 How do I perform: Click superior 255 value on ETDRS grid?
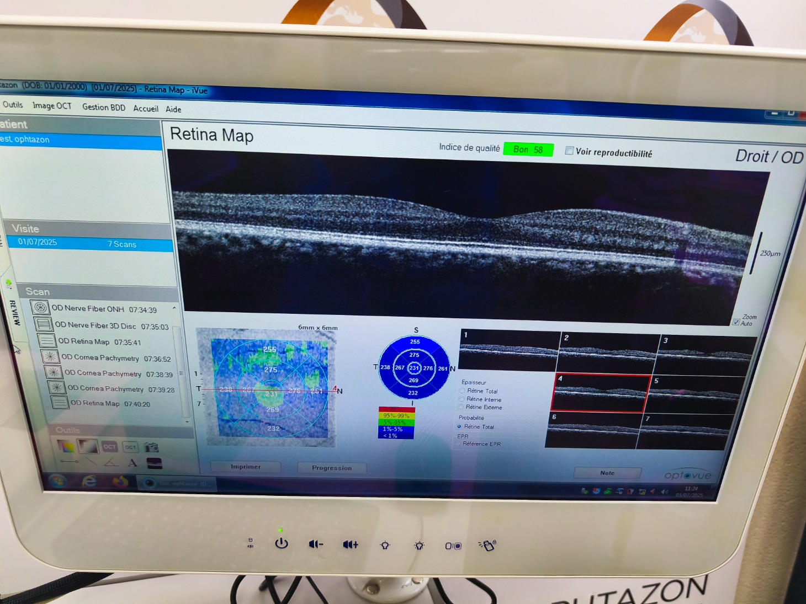415,341
